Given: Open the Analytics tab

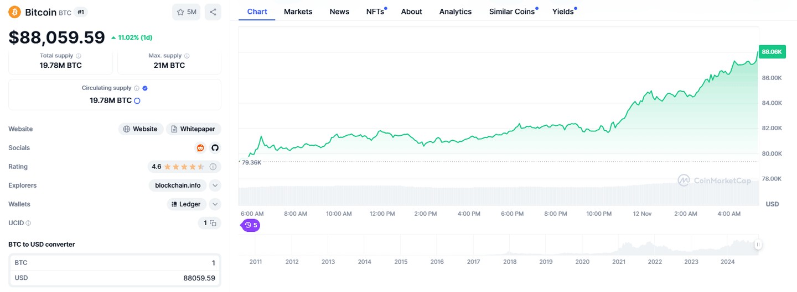Looking at the screenshot, I should [x=456, y=12].
